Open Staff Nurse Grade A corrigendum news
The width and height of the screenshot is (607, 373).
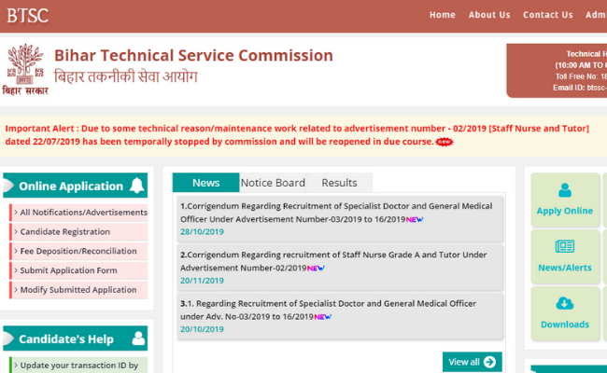tap(333, 261)
